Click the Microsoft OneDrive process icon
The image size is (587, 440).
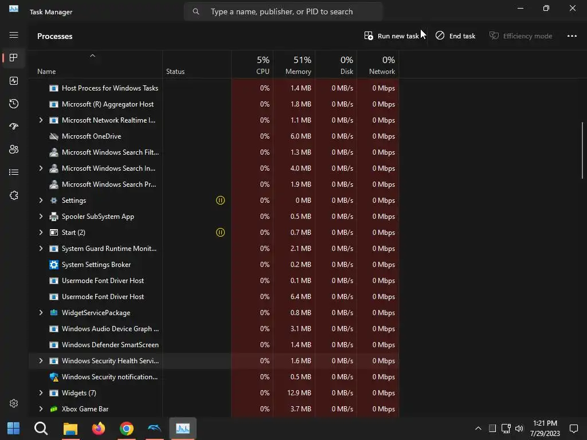[x=54, y=136]
